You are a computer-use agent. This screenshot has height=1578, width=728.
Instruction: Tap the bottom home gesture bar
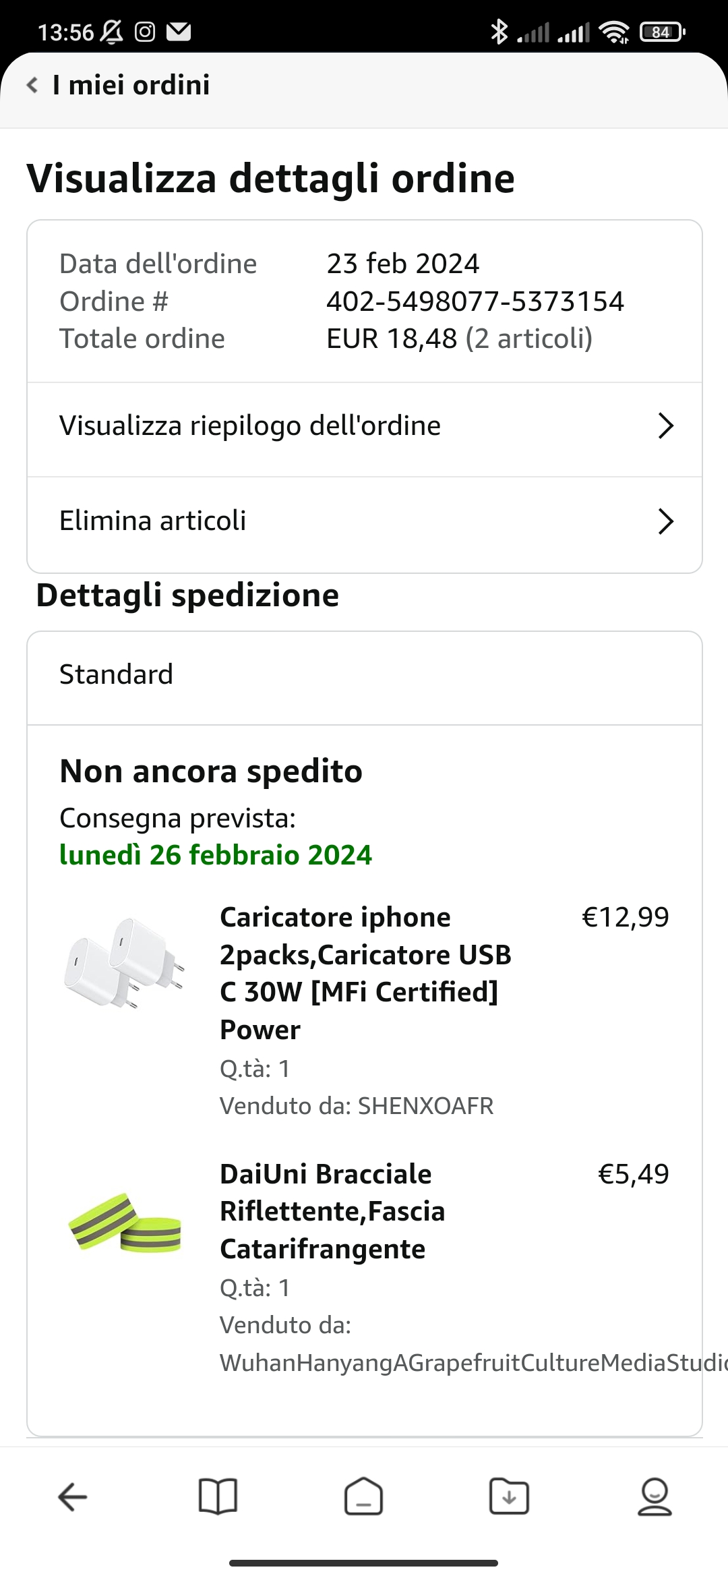(x=364, y=1562)
